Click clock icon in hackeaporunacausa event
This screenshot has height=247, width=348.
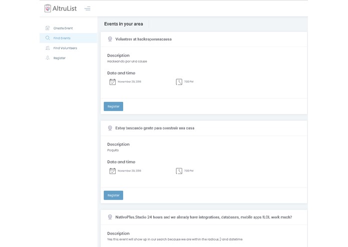tap(179, 81)
